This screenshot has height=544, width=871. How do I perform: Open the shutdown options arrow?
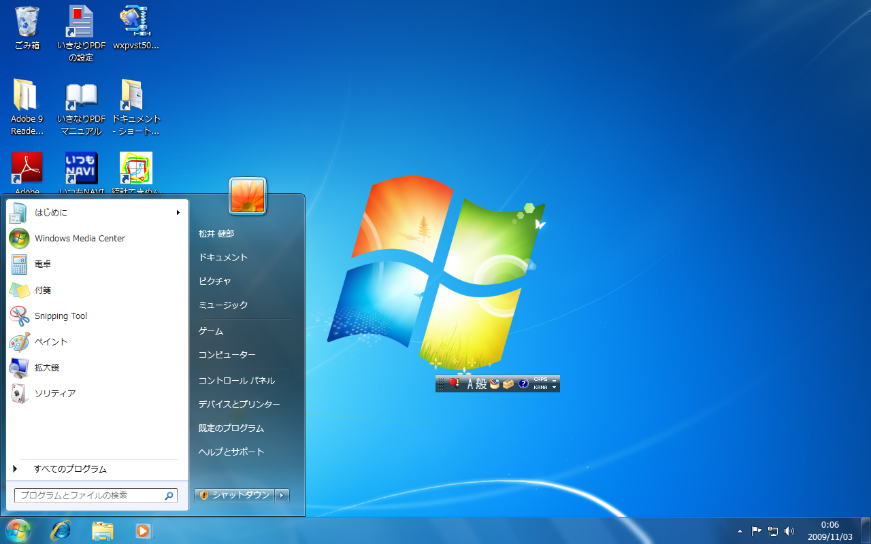click(x=282, y=495)
